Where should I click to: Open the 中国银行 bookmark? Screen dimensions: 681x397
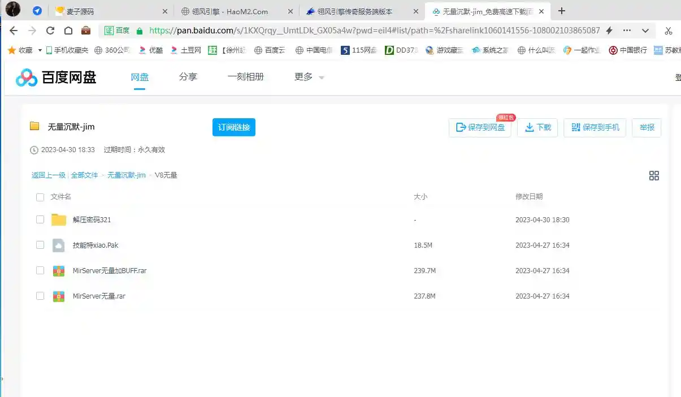click(628, 50)
